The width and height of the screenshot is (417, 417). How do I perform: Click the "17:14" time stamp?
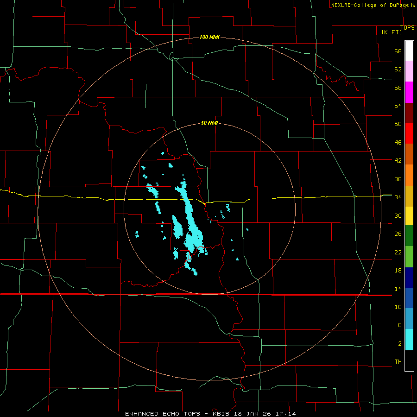click(285, 414)
